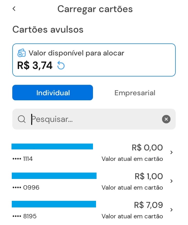Viewport: 188px width, 225px height.
Task: Refresh the available balance amount
Action: point(61,65)
